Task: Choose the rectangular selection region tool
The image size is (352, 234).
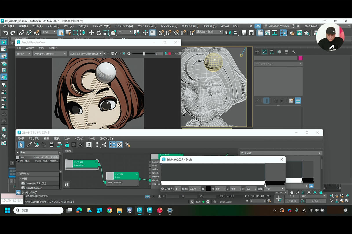Action: tap(75, 33)
